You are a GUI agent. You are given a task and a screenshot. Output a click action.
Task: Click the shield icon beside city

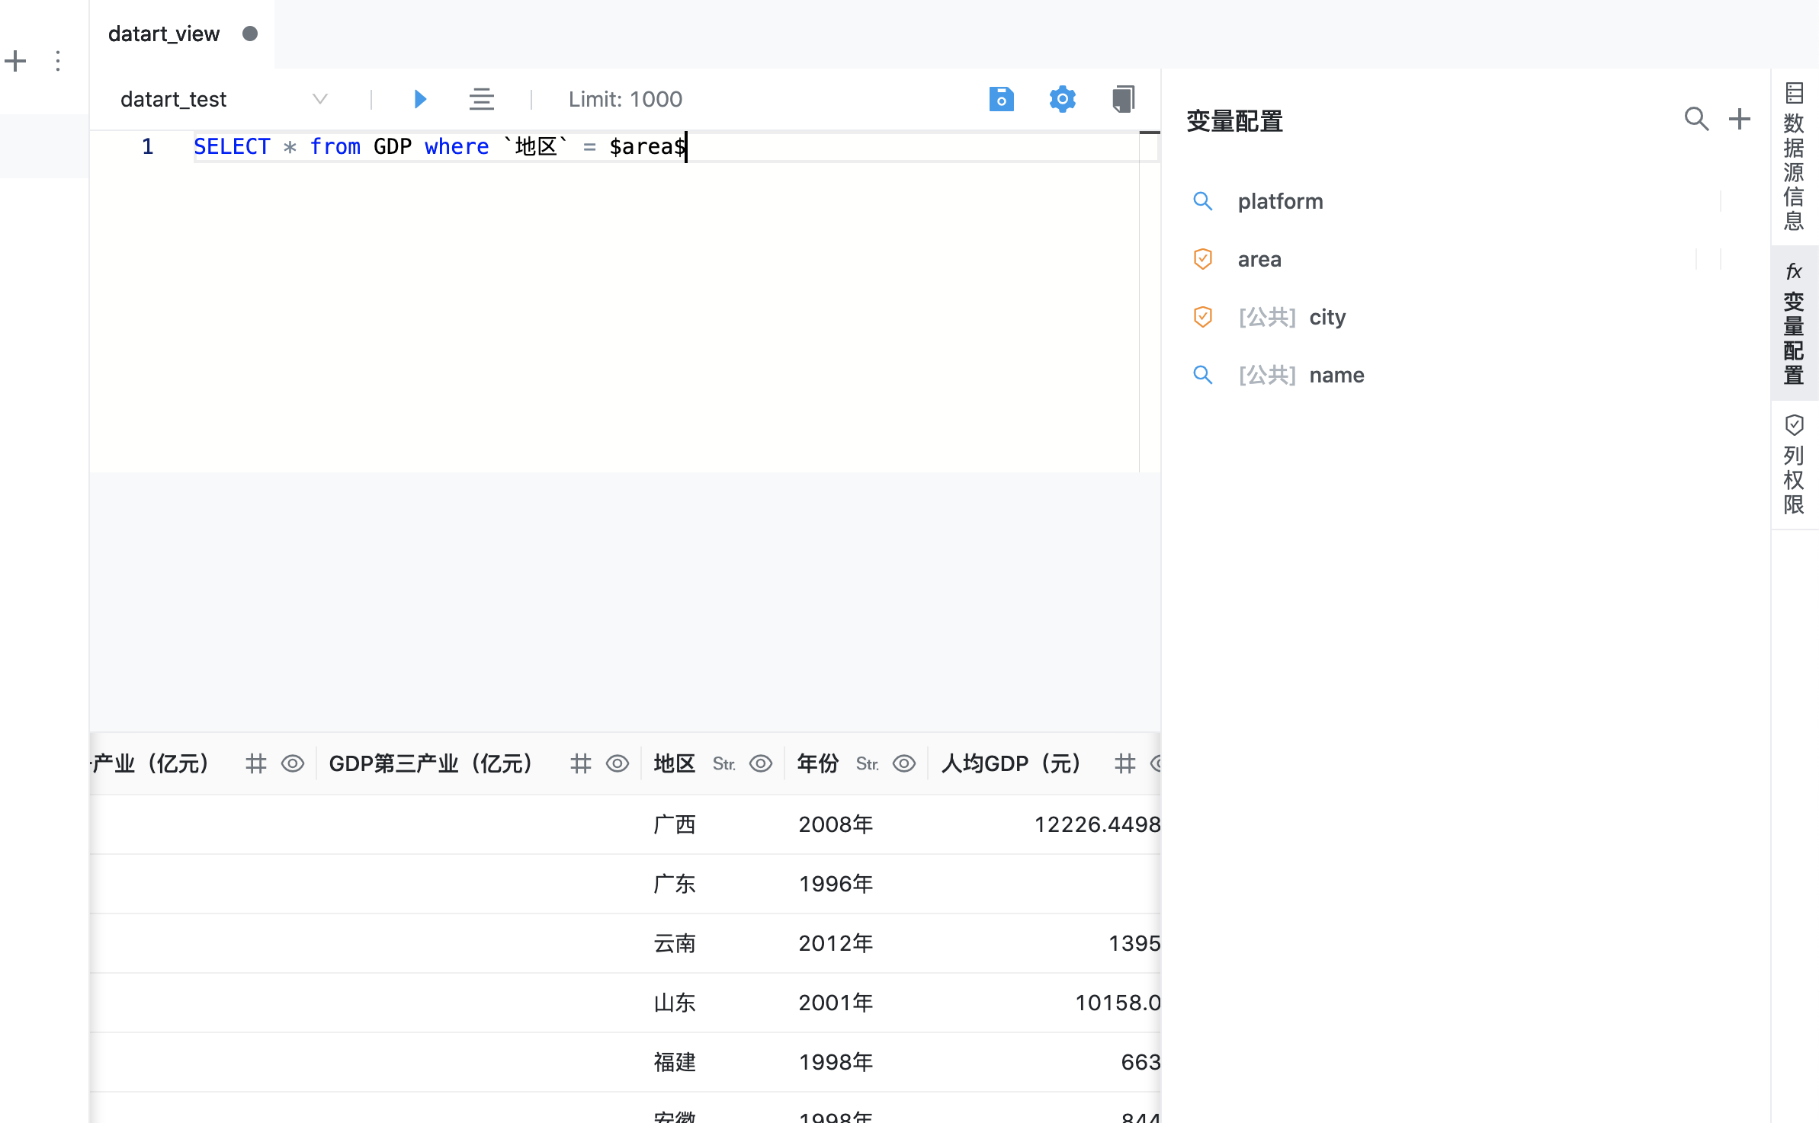[1203, 317]
